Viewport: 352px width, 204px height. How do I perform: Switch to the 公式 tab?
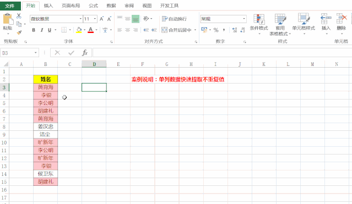click(93, 5)
